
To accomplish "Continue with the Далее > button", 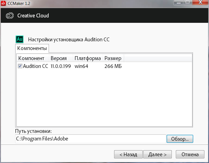I will [x=157, y=154].
